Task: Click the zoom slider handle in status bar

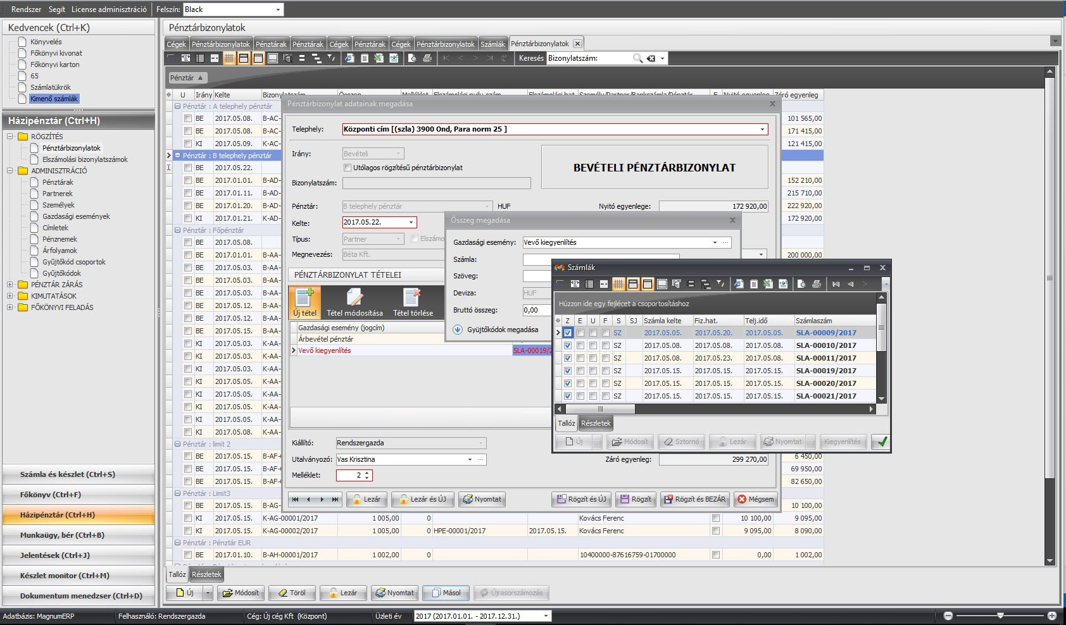Action: 1000,616
